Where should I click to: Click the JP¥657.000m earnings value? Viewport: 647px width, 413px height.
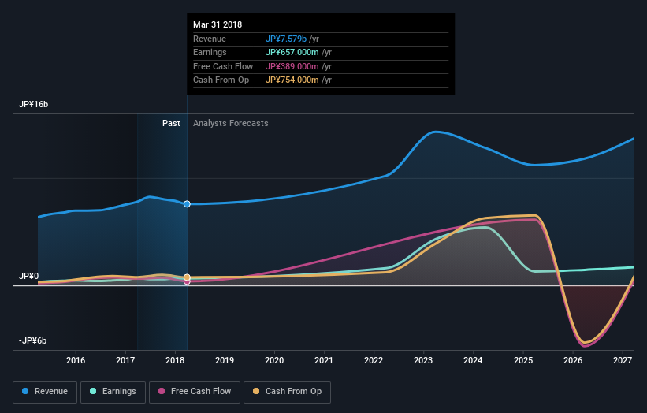click(292, 52)
